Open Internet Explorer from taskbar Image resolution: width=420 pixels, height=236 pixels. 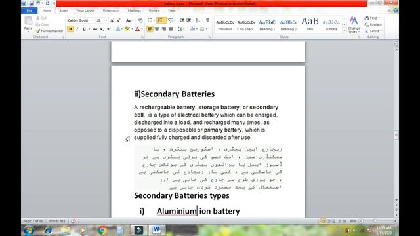tap(47, 230)
